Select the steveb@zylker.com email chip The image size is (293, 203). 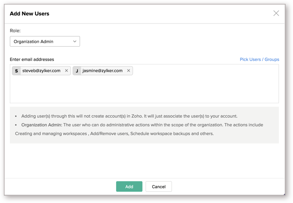tap(41, 71)
